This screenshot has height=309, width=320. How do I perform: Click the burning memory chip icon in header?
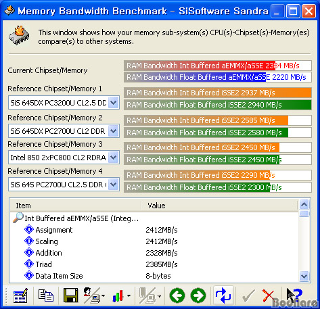coord(19,36)
